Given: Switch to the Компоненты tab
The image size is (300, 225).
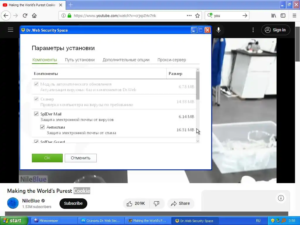Looking at the screenshot, I should point(45,60).
